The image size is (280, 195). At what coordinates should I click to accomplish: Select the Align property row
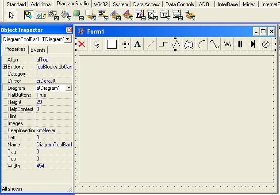tap(37, 60)
